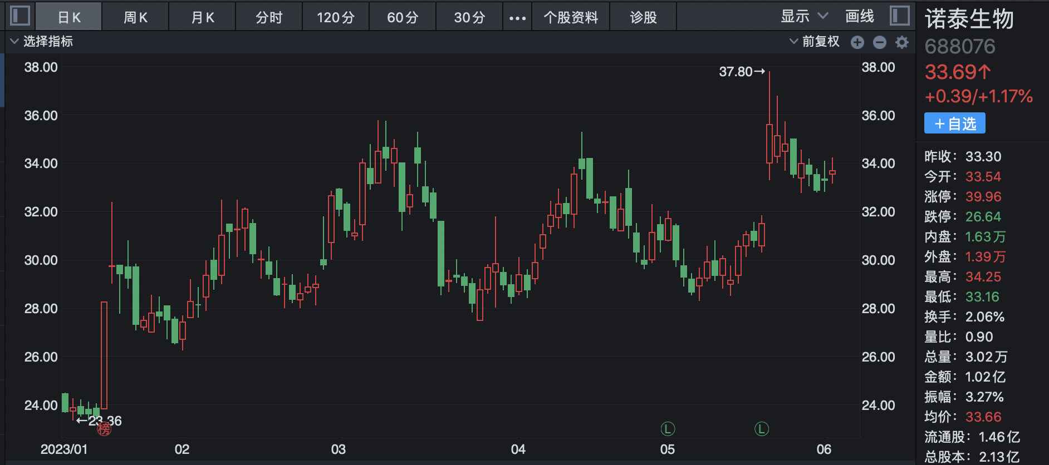
Task: Click the red 榜 badge marker
Action: 104,429
